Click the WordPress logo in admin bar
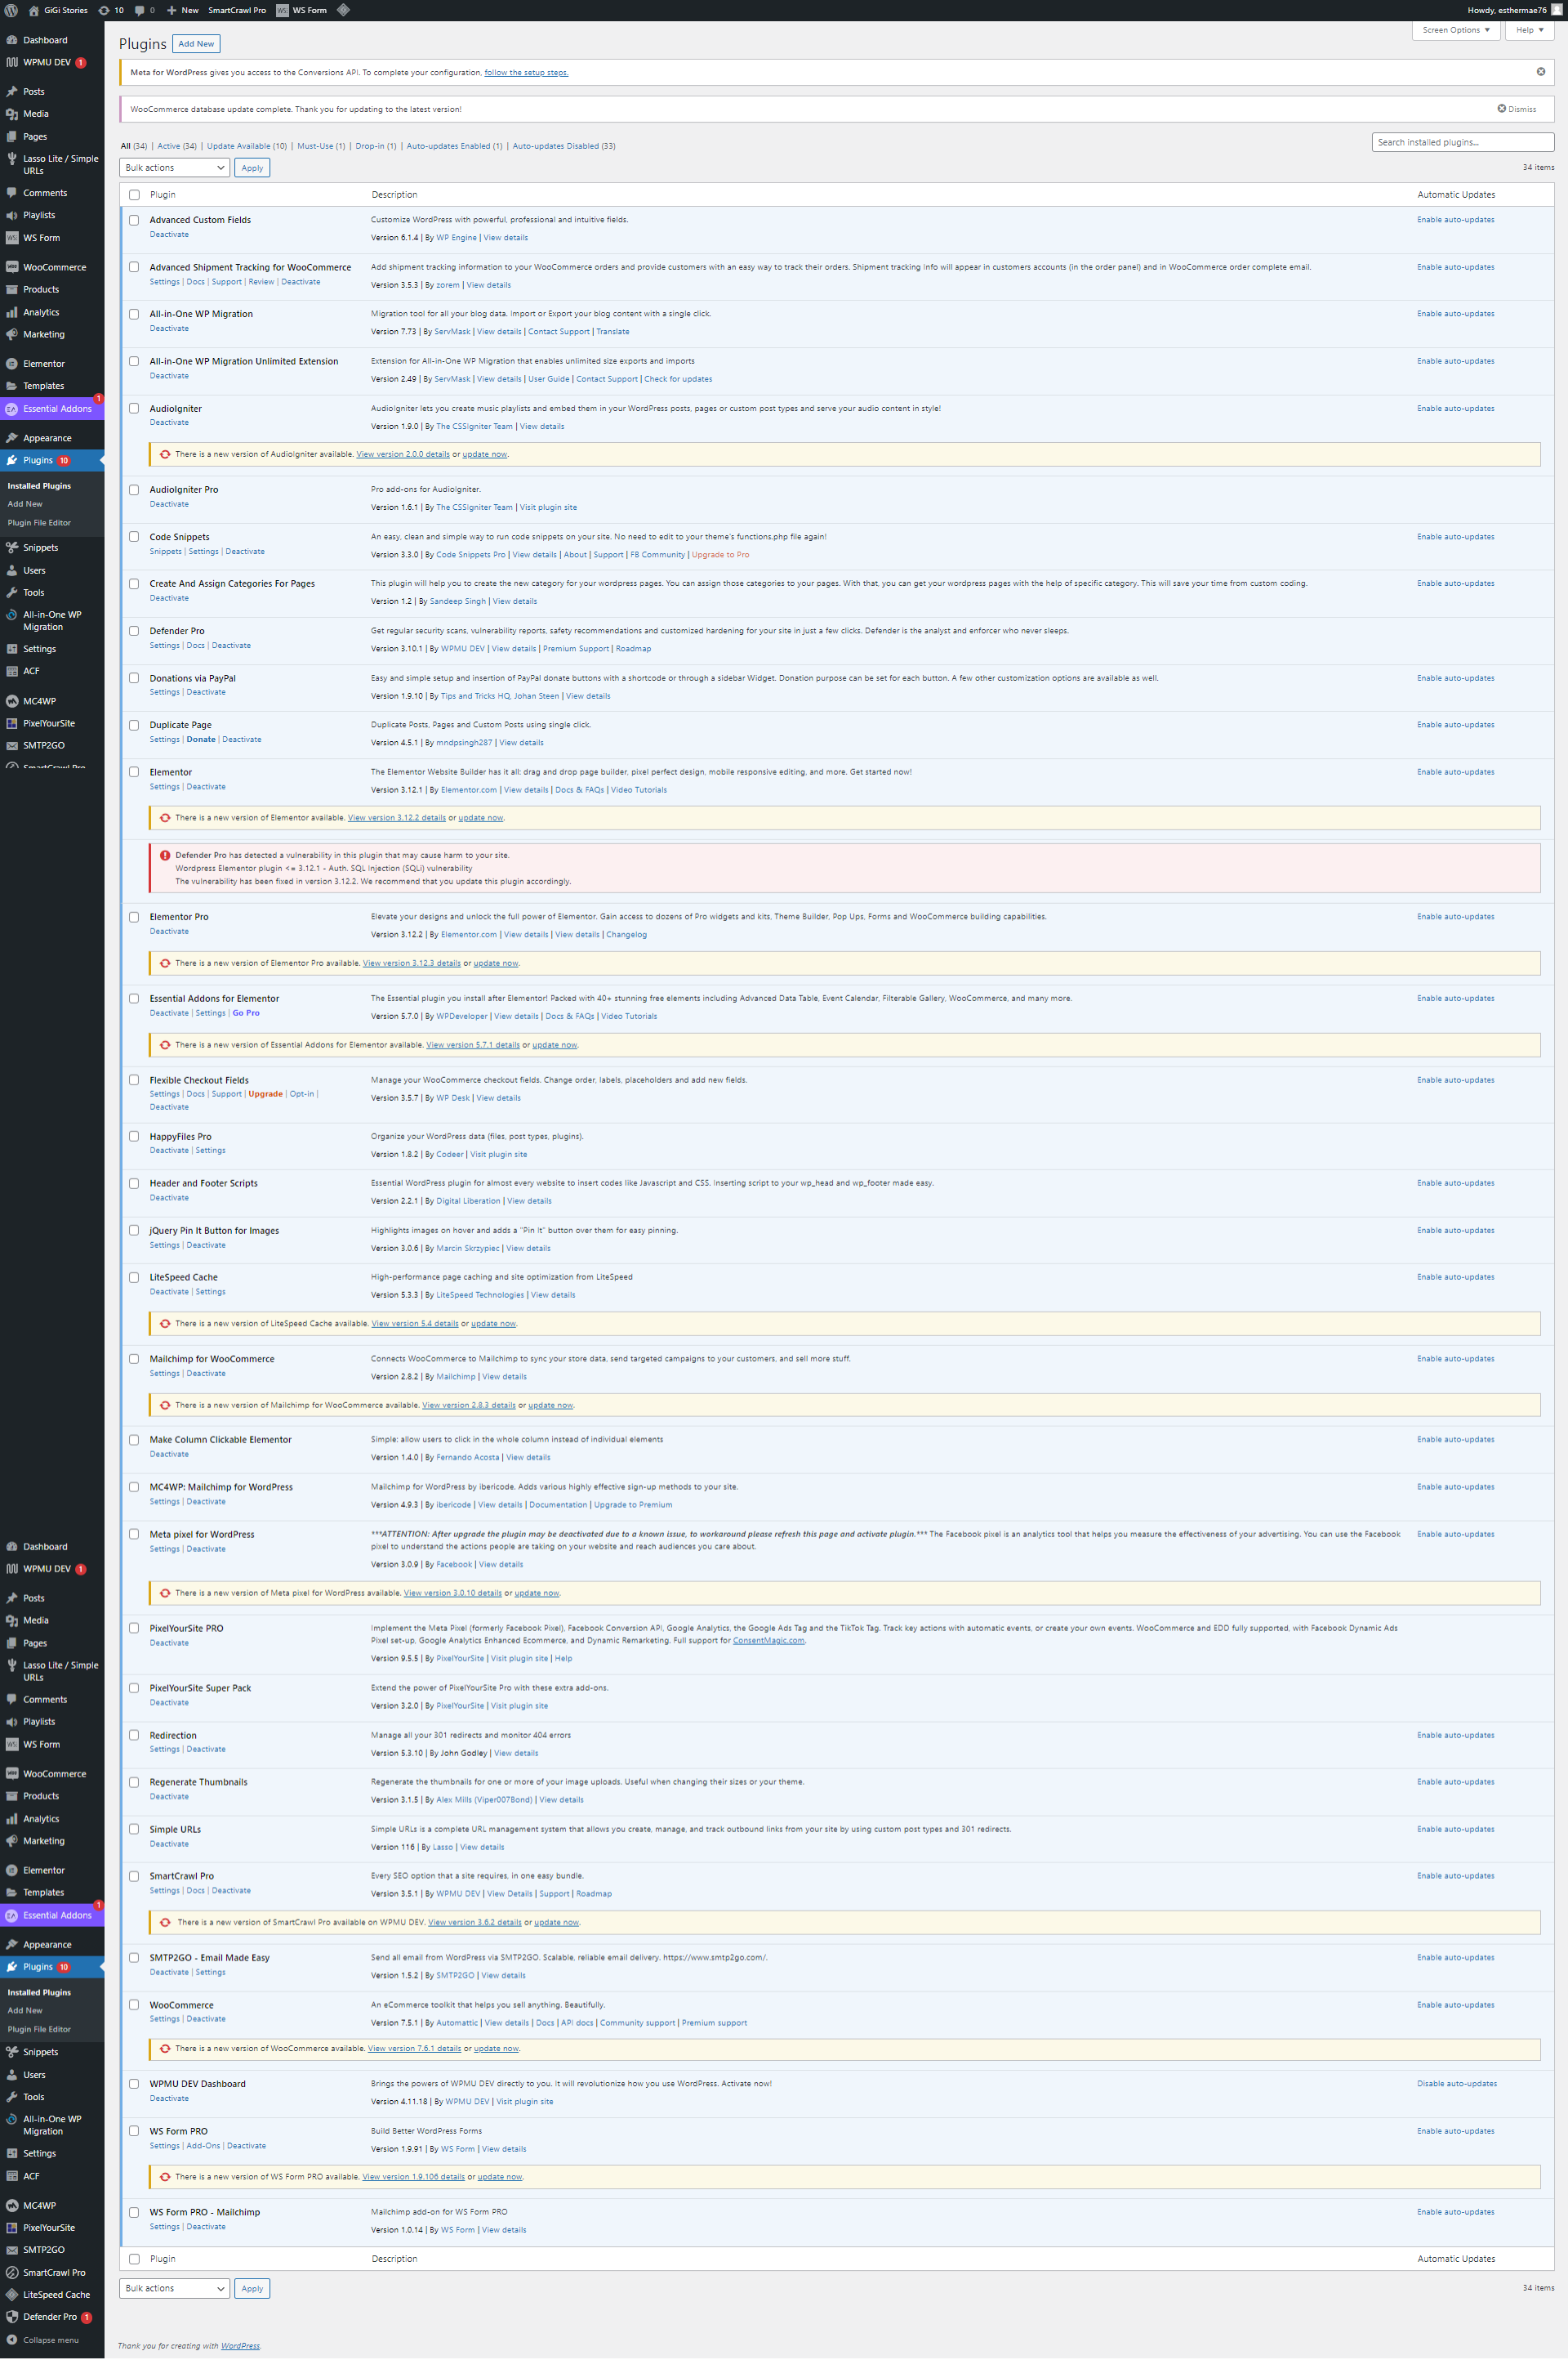 point(12,10)
